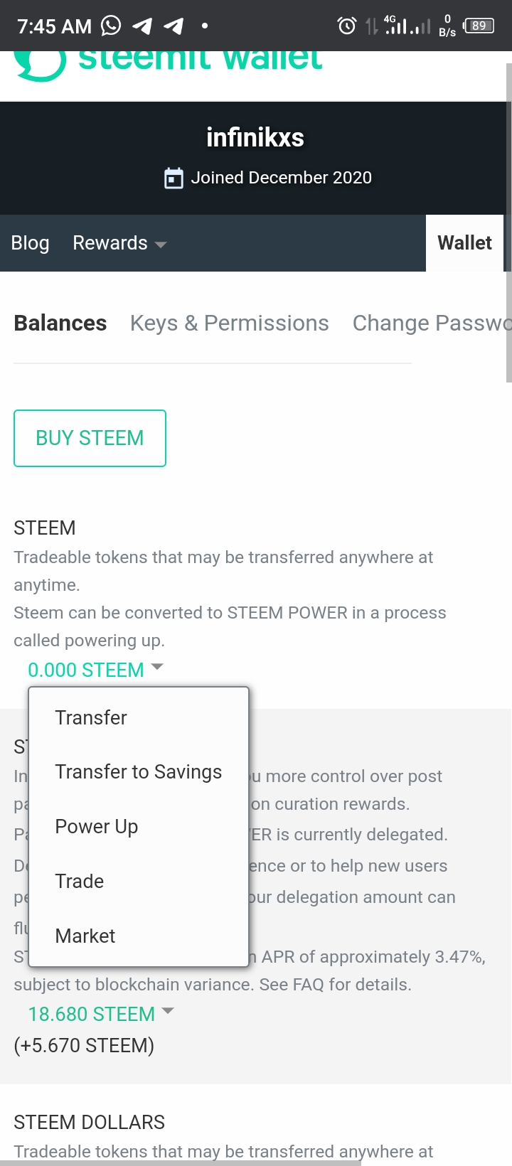Image resolution: width=512 pixels, height=1166 pixels.
Task: Tap the alarm clock status icon
Action: (x=346, y=26)
